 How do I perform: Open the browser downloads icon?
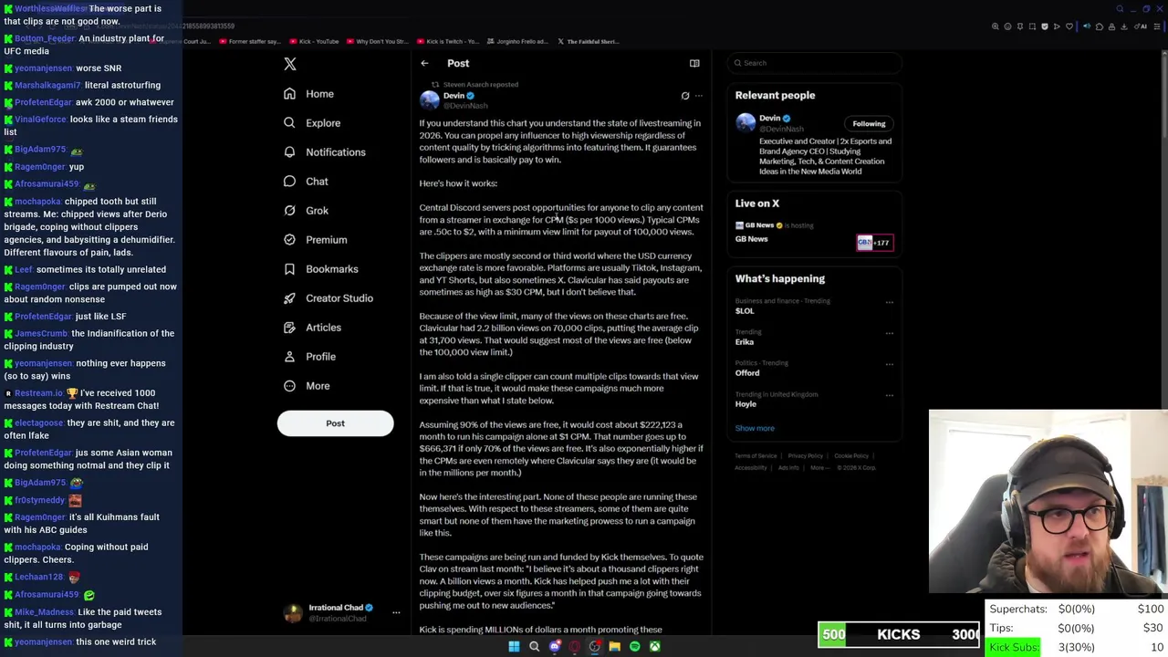point(1123,26)
